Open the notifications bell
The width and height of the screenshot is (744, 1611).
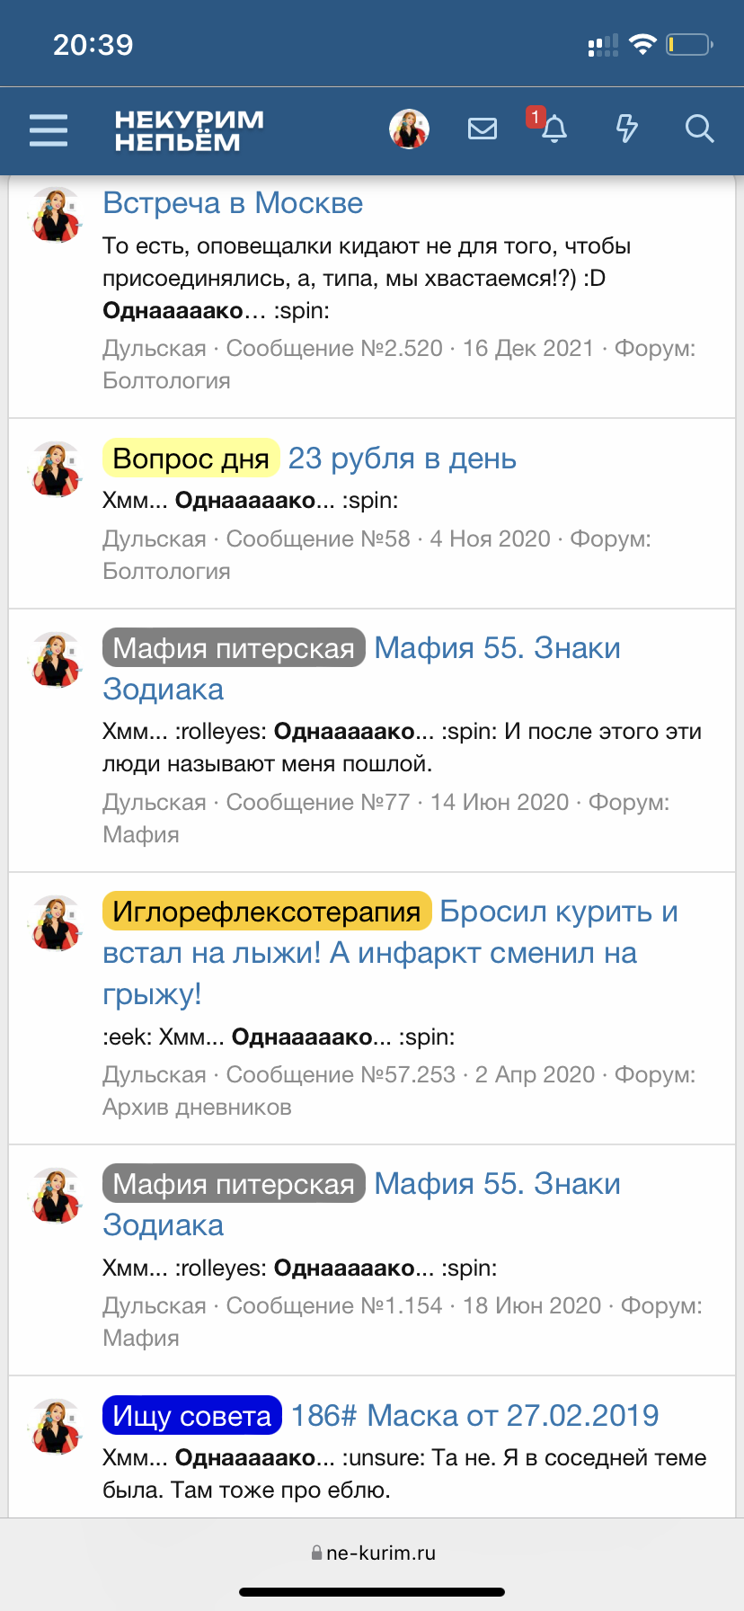[554, 129]
